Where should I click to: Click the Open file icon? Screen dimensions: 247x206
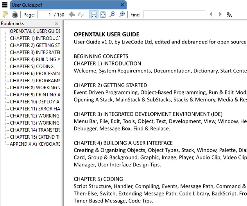point(5,14)
